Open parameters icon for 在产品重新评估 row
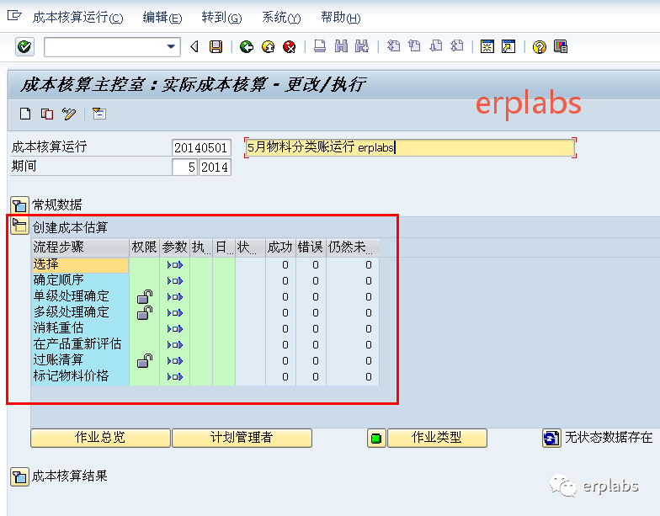Screen dimensions: 660x516 coord(175,345)
